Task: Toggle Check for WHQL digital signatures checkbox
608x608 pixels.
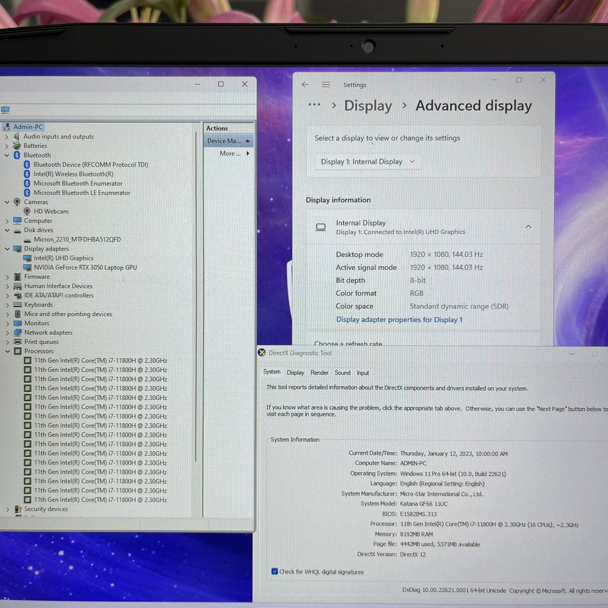Action: click(x=274, y=571)
